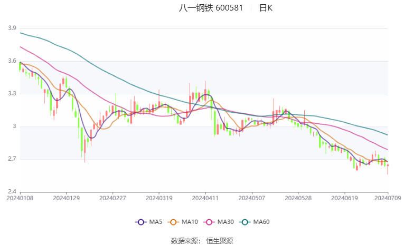404x245 pixels.
Task: Click the 日K label in title
Action: tap(266, 8)
